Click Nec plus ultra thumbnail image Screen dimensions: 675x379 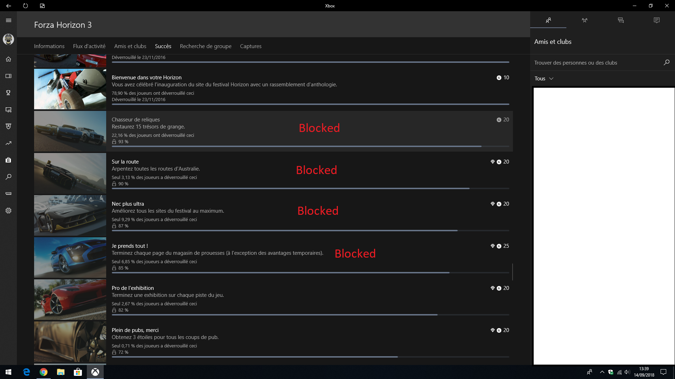[x=70, y=215]
